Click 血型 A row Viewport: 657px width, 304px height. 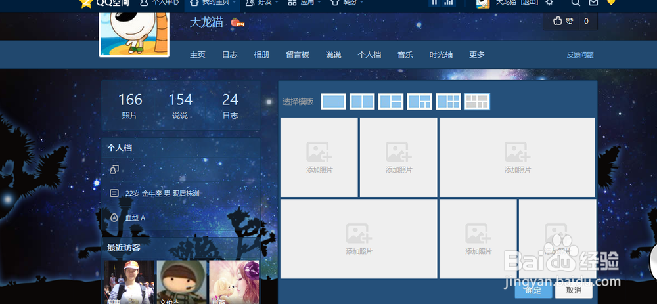[135, 218]
